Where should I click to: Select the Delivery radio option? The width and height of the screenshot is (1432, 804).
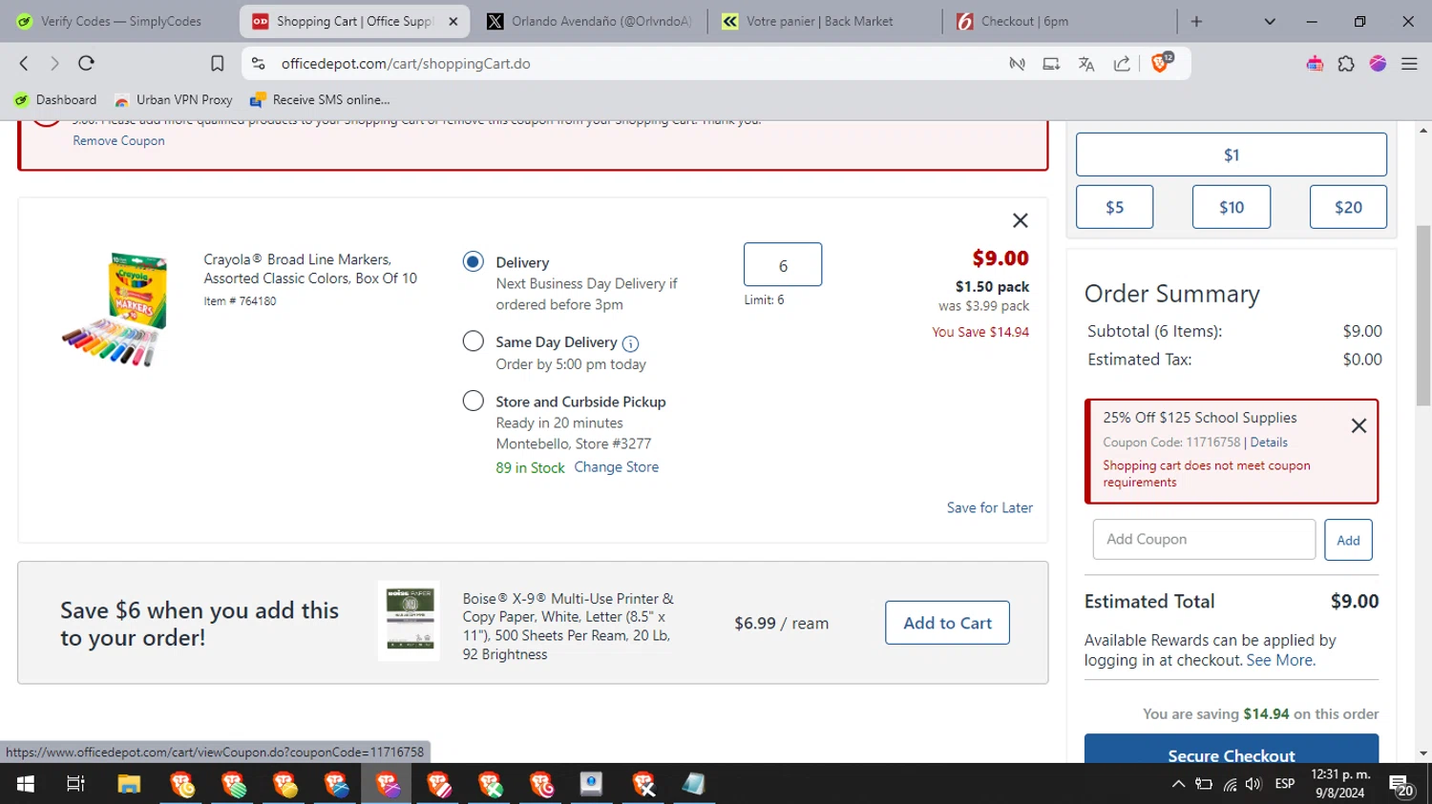pyautogui.click(x=473, y=261)
